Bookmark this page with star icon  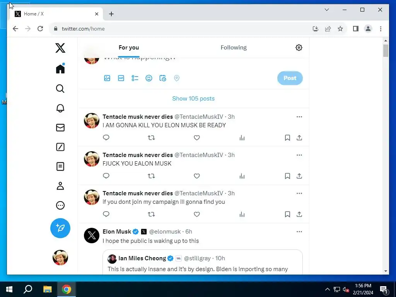coord(340,29)
